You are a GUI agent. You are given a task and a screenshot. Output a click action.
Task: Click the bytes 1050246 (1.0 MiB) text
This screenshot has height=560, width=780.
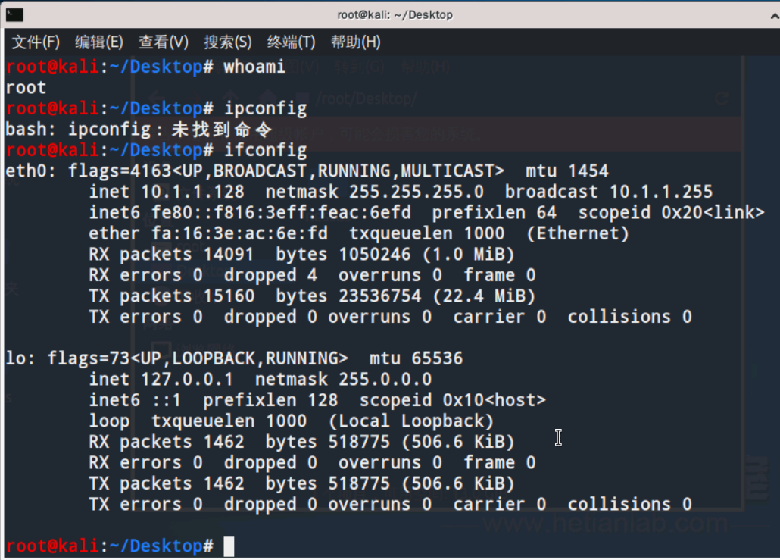point(395,255)
